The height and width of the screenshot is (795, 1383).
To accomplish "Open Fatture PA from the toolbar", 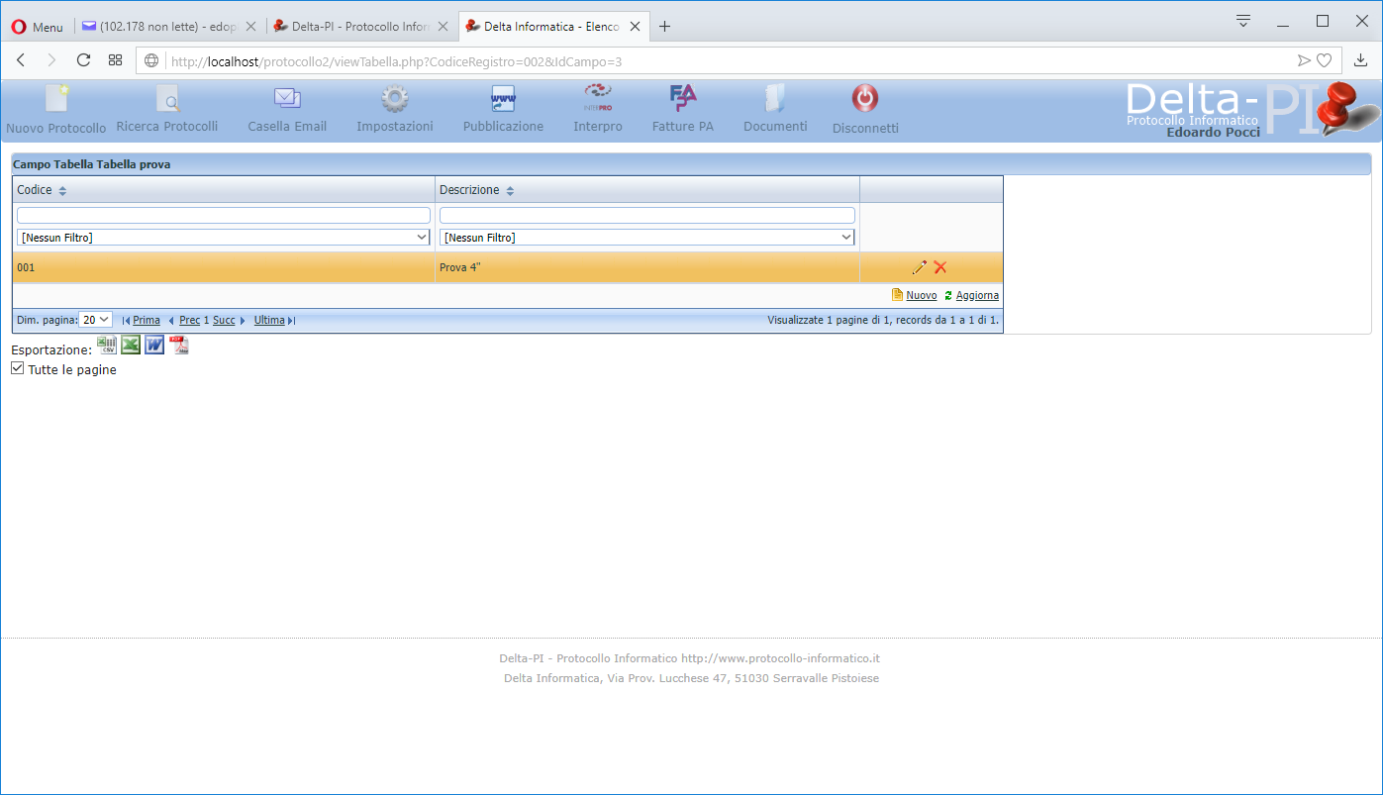I will 683,99.
